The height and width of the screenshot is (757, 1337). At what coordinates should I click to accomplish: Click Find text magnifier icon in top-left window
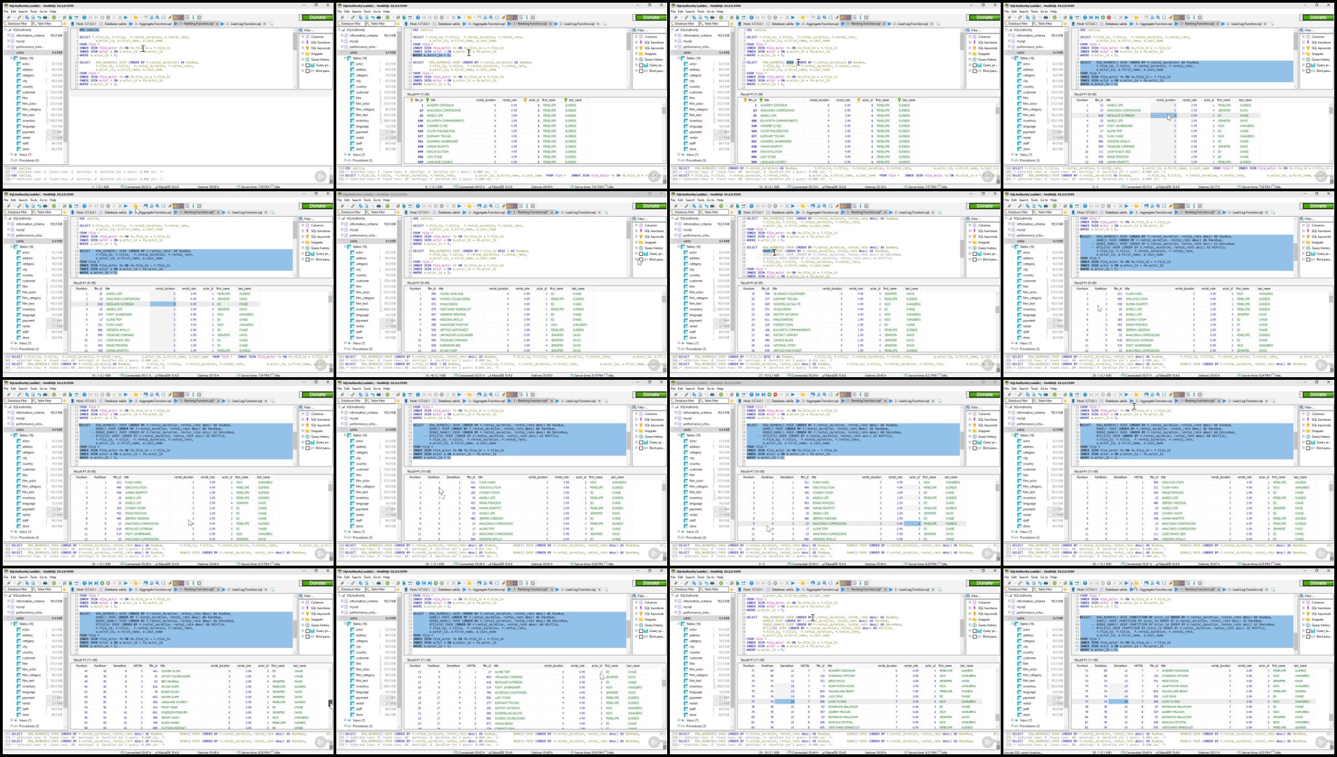[157, 18]
